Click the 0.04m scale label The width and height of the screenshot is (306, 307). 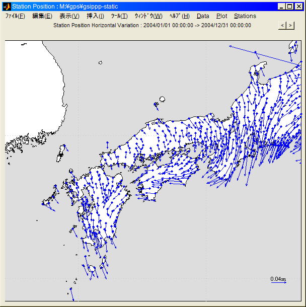[278, 279]
